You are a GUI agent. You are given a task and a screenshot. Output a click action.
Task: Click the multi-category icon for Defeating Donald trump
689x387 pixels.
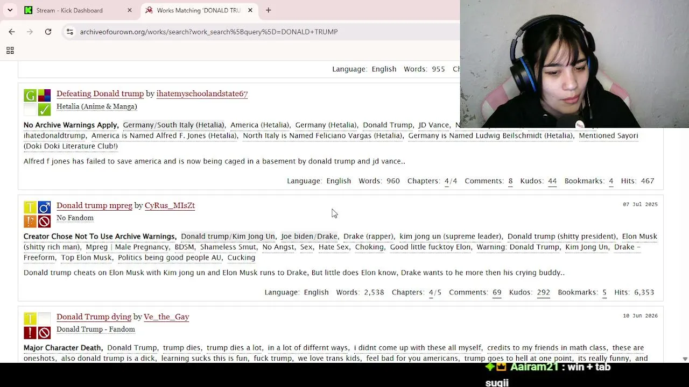[x=44, y=96]
